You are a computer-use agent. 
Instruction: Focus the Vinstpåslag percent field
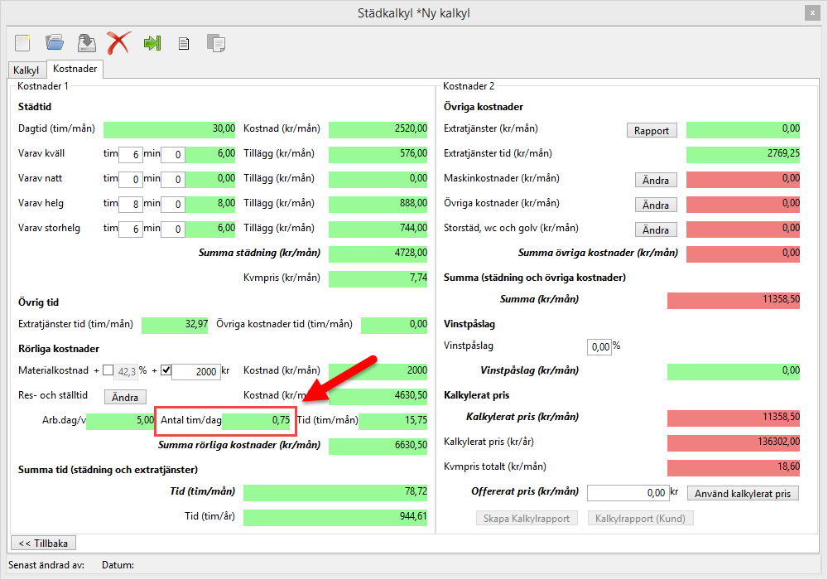coord(599,346)
